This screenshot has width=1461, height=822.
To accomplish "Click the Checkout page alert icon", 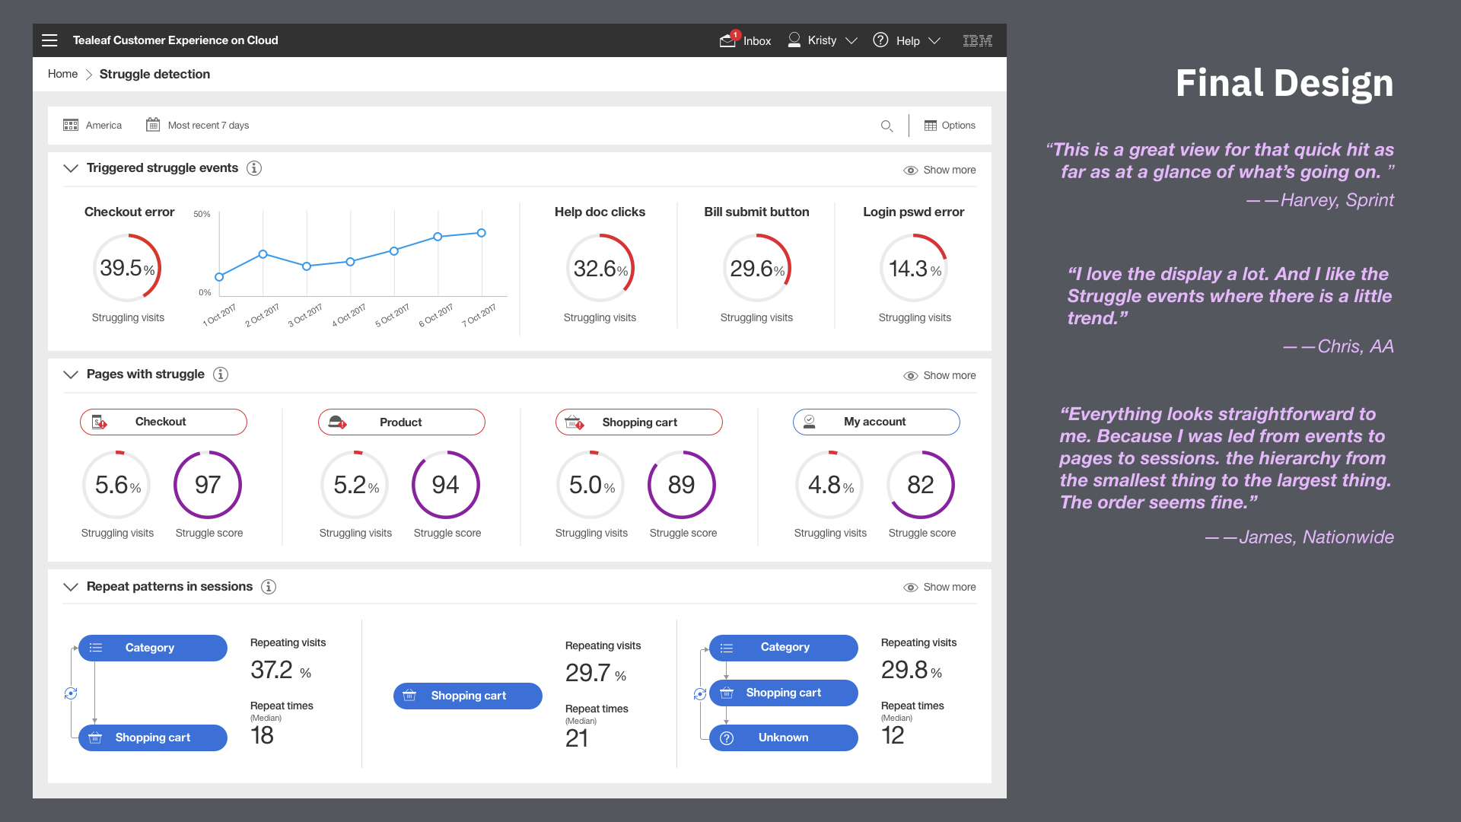I will (99, 422).
